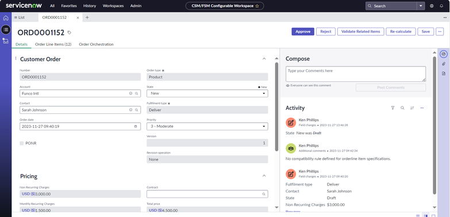
Task: Collapse the Pricing section
Action: (264, 176)
